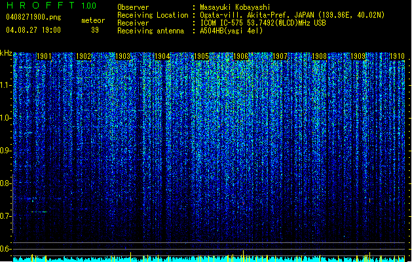Select the 1908 time marker
This screenshot has width=412, height=262.
[x=319, y=56]
